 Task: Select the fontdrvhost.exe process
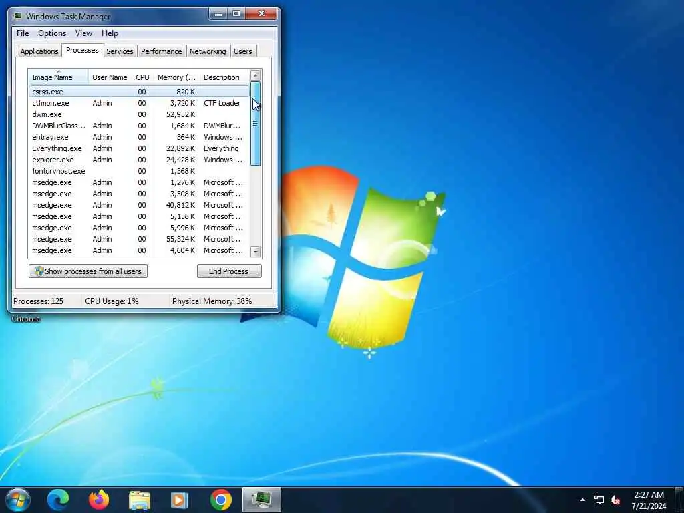139,171
